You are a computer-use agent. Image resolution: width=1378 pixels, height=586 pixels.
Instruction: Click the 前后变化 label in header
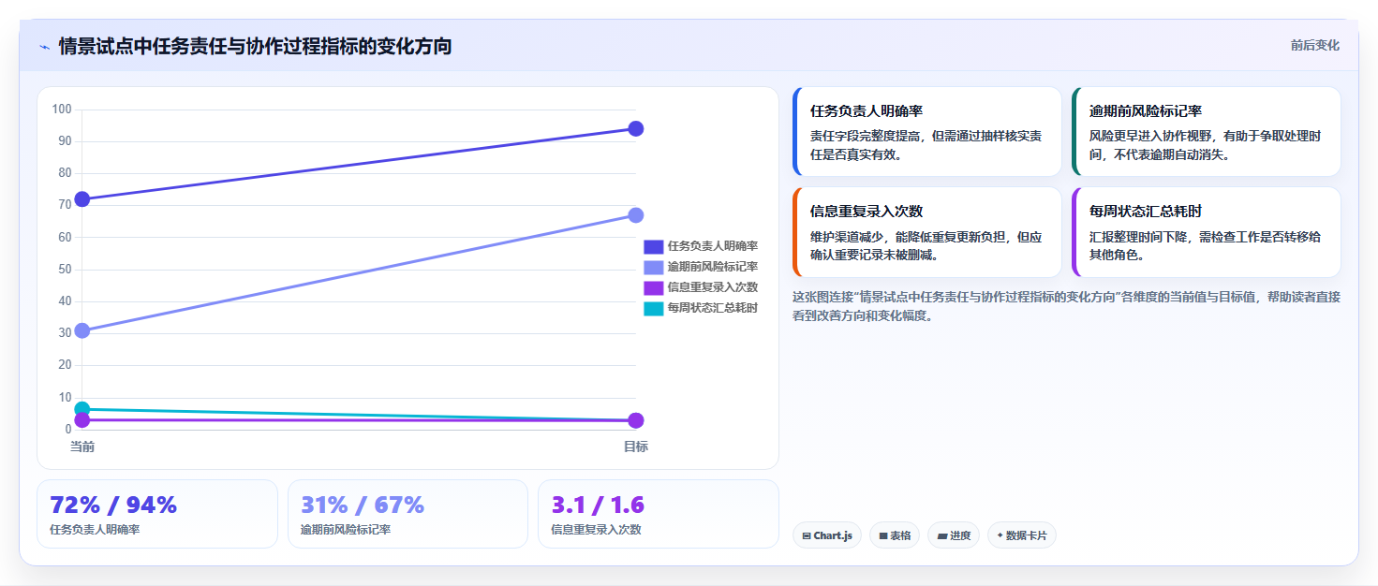[1314, 45]
